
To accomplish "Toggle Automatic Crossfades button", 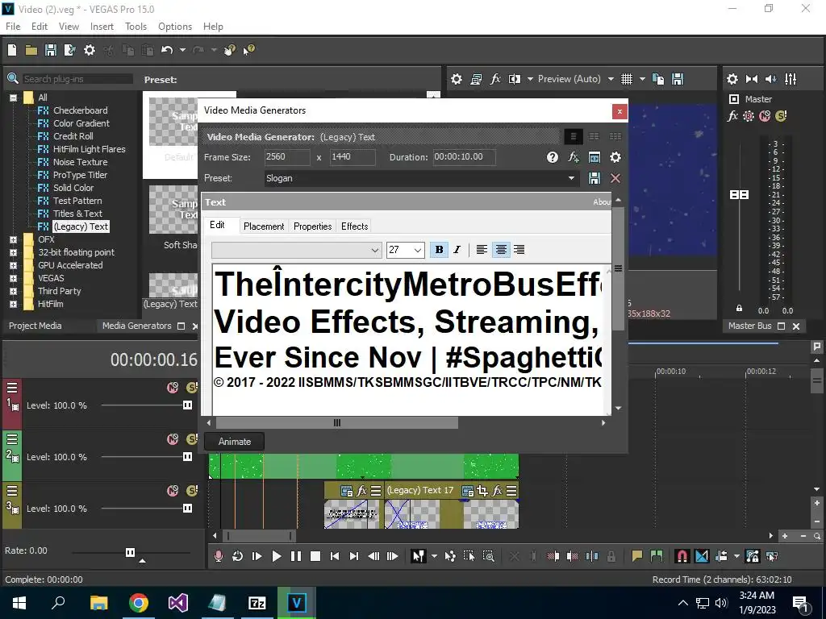I will point(702,556).
